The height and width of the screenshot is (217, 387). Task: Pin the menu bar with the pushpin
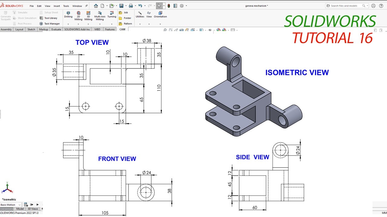coord(86,6)
